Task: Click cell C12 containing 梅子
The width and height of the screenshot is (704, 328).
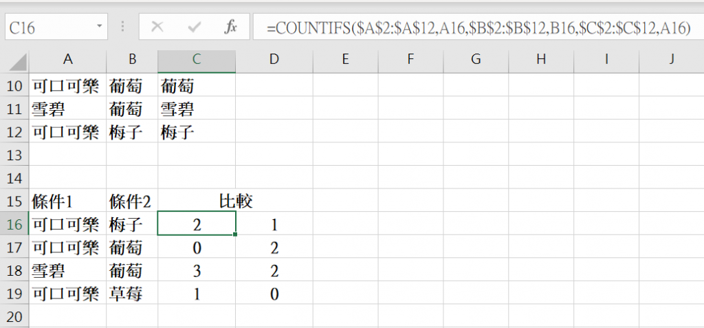Action: coord(197,131)
